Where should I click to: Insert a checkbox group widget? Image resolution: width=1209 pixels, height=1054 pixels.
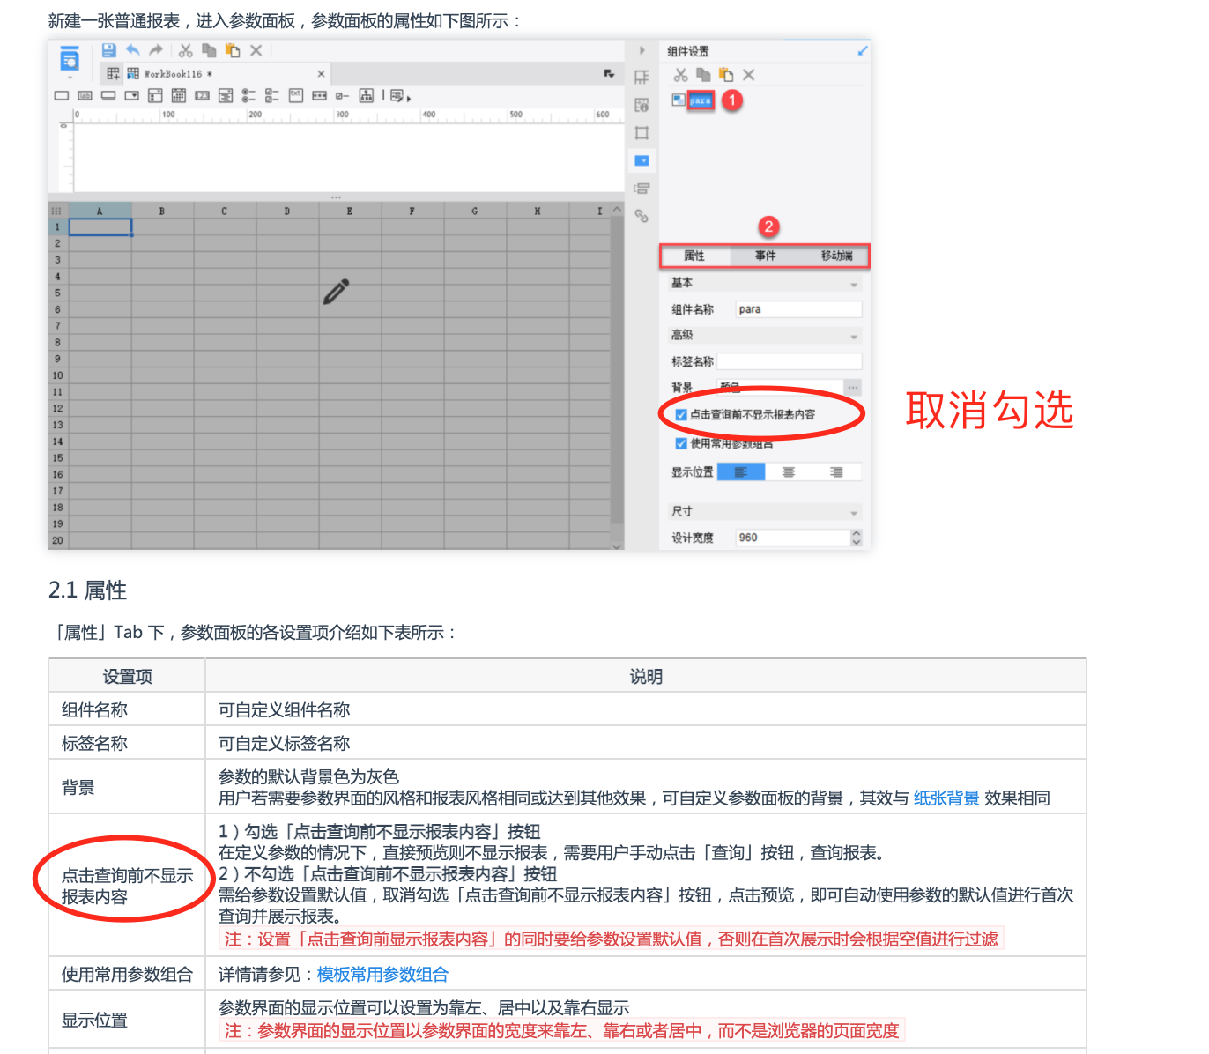point(272,95)
